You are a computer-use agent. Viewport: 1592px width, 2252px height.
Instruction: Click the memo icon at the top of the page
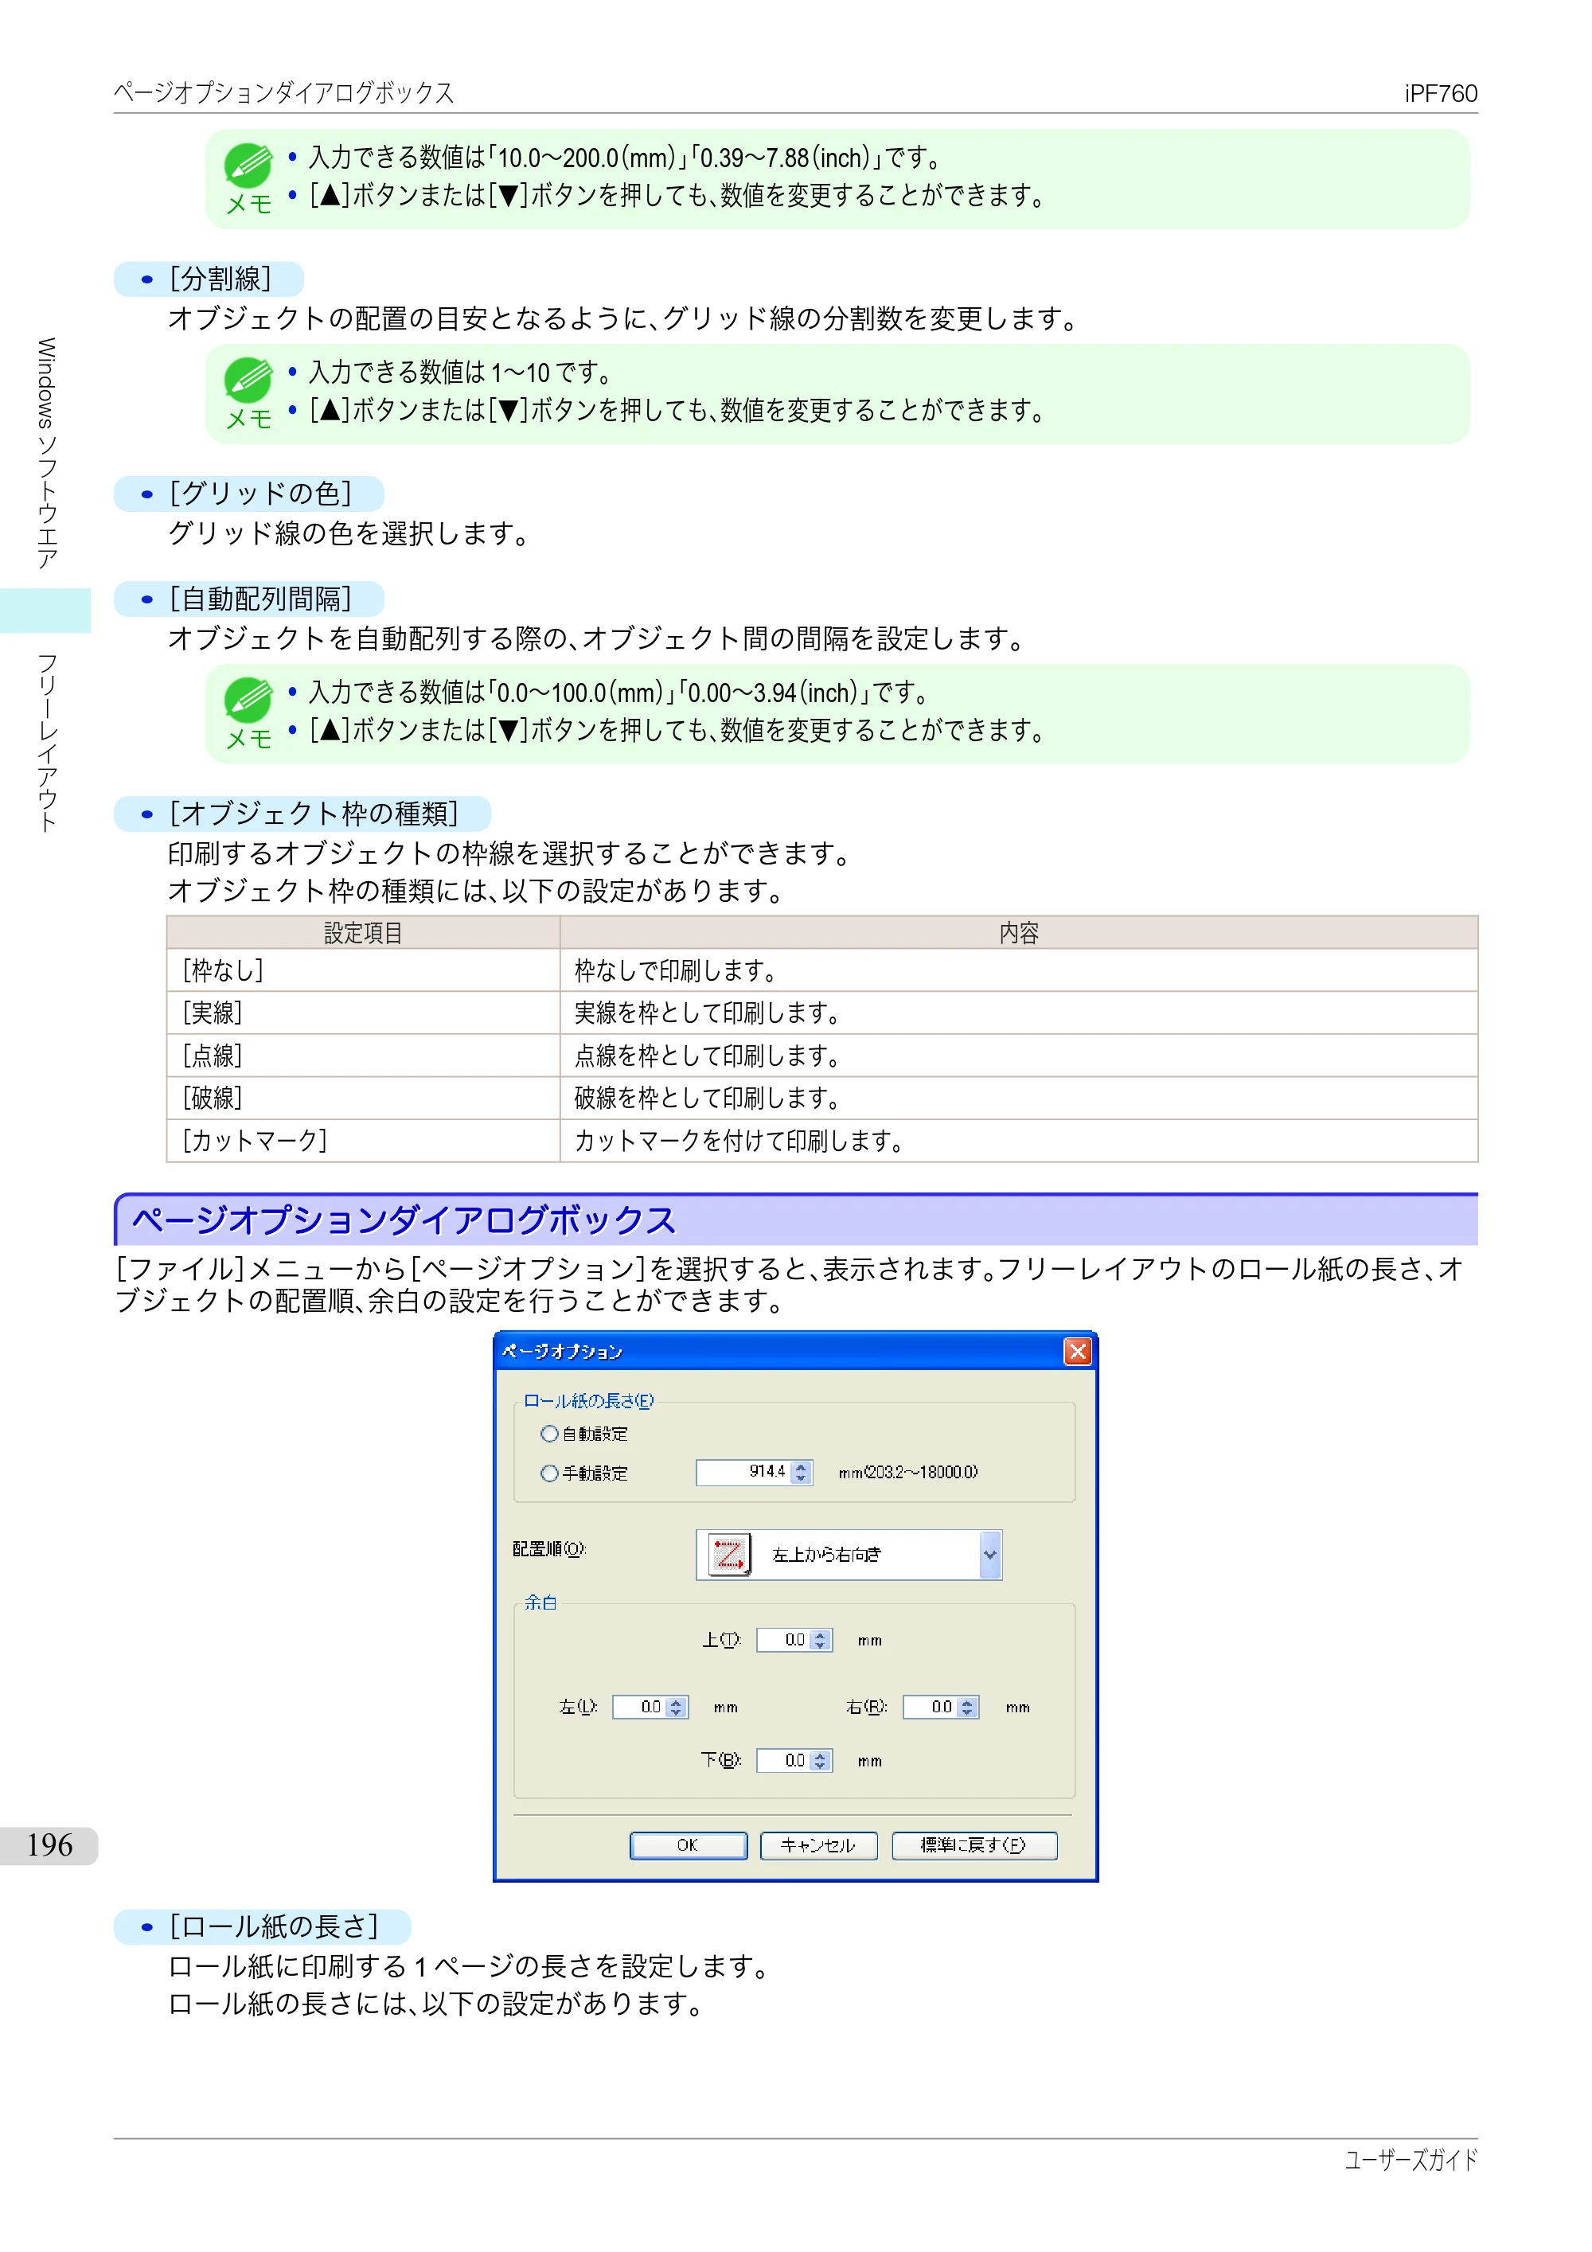[x=248, y=165]
